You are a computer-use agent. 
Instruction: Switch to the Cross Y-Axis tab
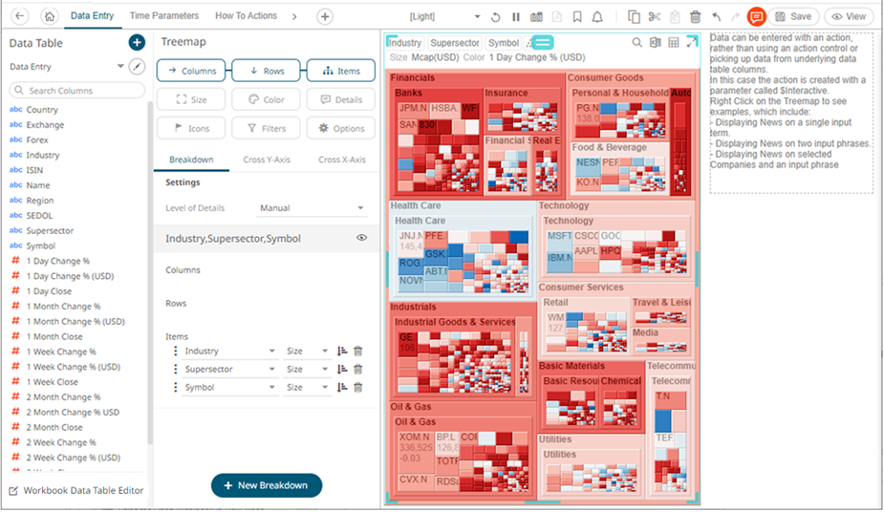(x=267, y=160)
